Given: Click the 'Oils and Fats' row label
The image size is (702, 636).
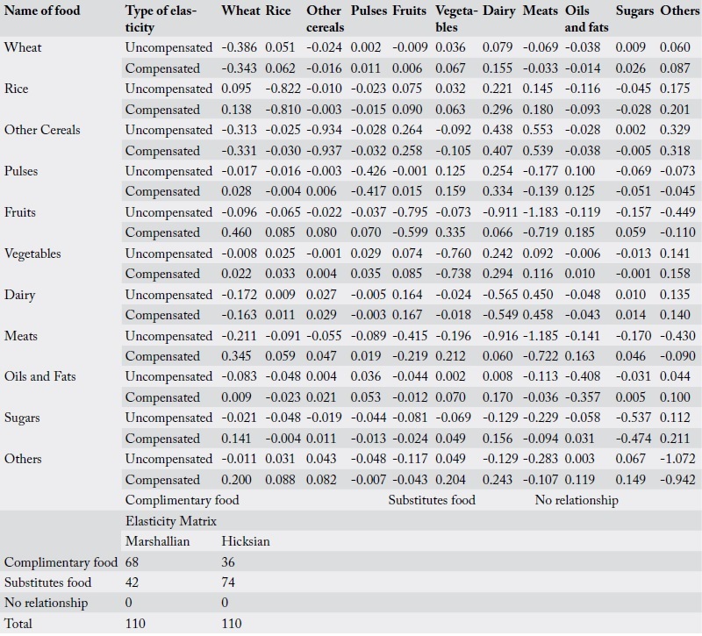Looking at the screenshot, I should click(39, 376).
